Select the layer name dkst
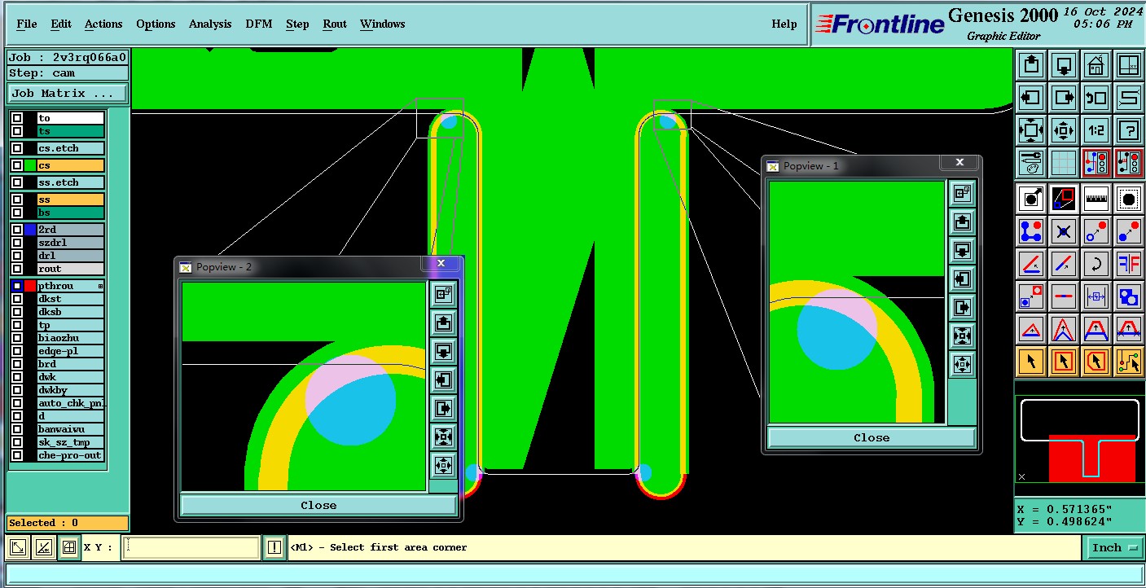1146x588 pixels. (x=71, y=299)
